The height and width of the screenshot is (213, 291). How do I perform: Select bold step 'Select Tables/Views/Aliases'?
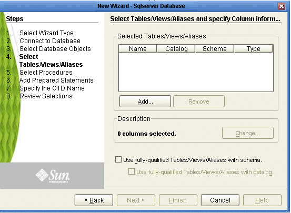pyautogui.click(x=51, y=60)
